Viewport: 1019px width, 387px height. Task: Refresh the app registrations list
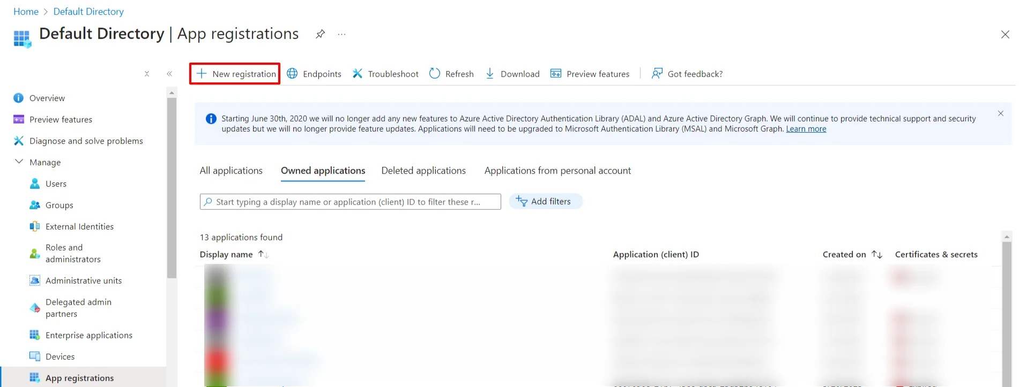pos(451,74)
